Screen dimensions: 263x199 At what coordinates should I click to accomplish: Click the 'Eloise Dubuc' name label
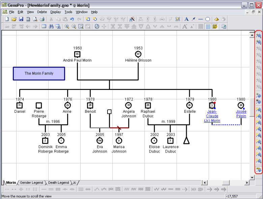tap(154, 149)
